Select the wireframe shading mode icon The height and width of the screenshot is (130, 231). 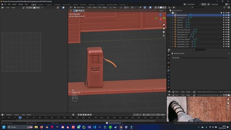[159, 7]
